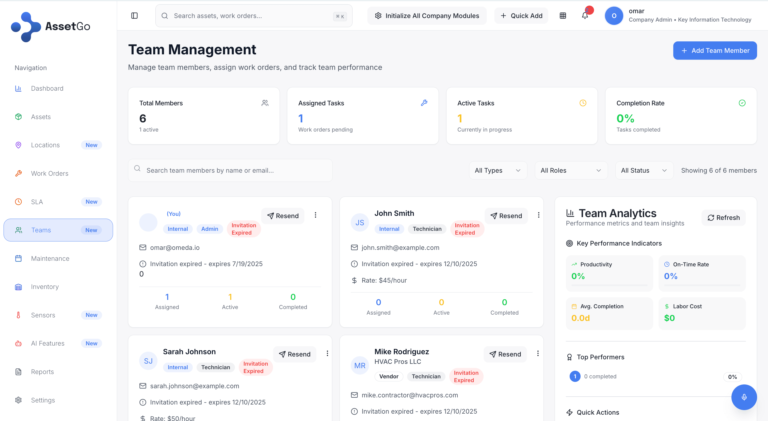
Task: Expand the All Types filter dropdown
Action: (x=498, y=170)
